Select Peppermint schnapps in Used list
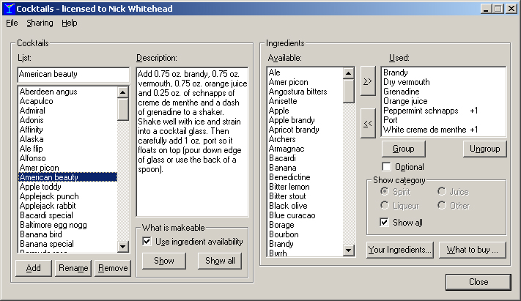Screen dimensions: 521x301 click(443, 111)
